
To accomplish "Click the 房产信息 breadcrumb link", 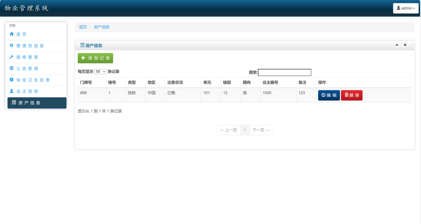I will (102, 27).
